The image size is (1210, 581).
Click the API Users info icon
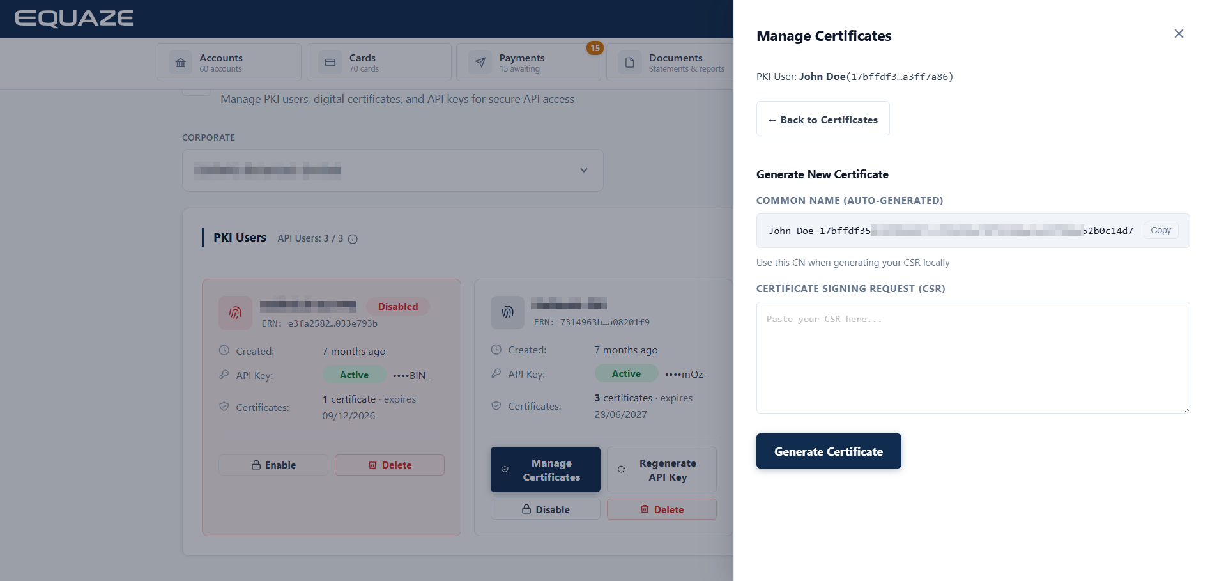[353, 239]
